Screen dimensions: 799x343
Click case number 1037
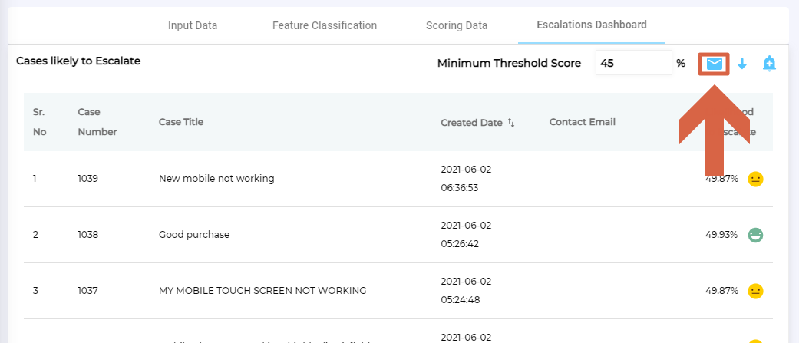click(87, 291)
